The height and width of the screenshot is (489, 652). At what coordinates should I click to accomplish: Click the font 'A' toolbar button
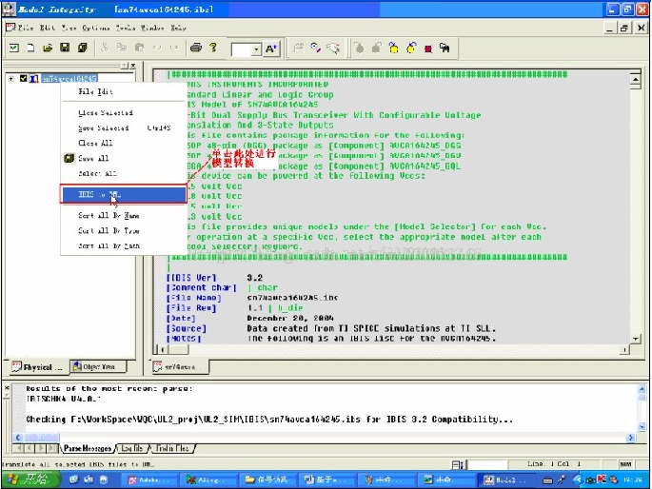click(x=271, y=49)
